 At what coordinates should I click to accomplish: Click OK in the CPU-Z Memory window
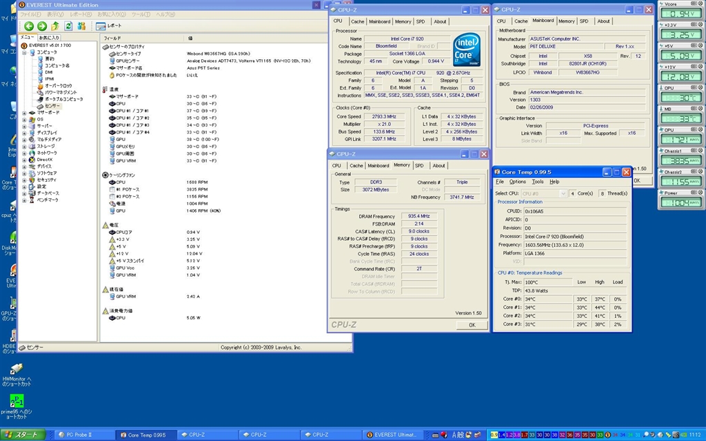[472, 325]
